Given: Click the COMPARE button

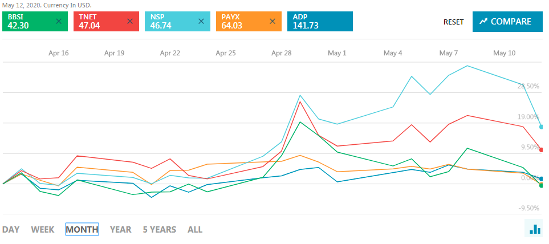Looking at the screenshot, I should 505,22.
